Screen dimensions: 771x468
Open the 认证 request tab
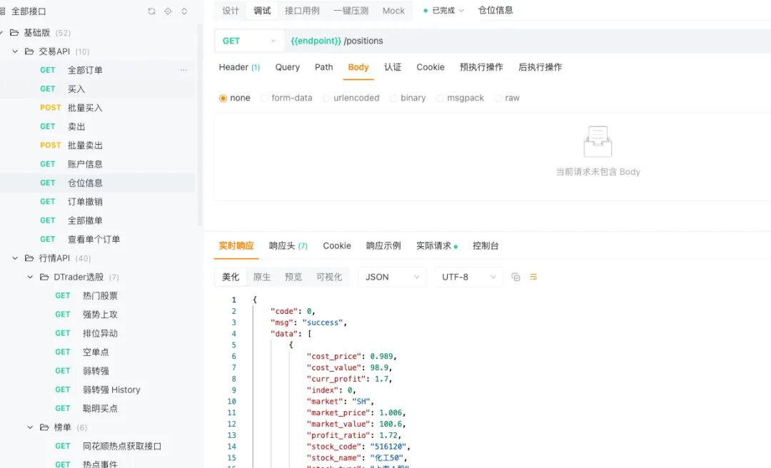[x=393, y=67]
